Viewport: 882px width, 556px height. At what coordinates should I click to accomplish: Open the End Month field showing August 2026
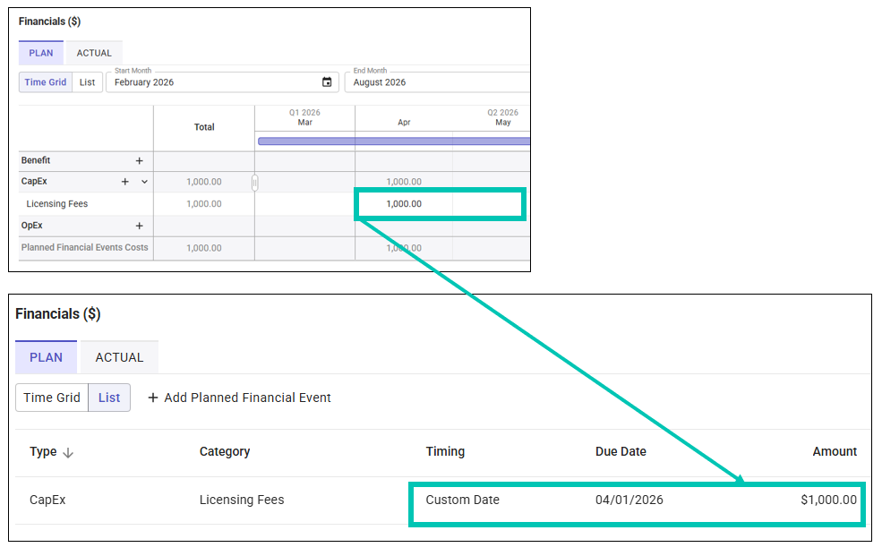(x=435, y=82)
